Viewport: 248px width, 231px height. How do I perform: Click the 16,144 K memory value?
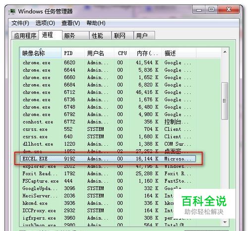tap(147, 159)
